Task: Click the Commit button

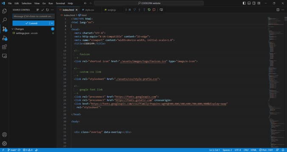Action: click(31, 23)
